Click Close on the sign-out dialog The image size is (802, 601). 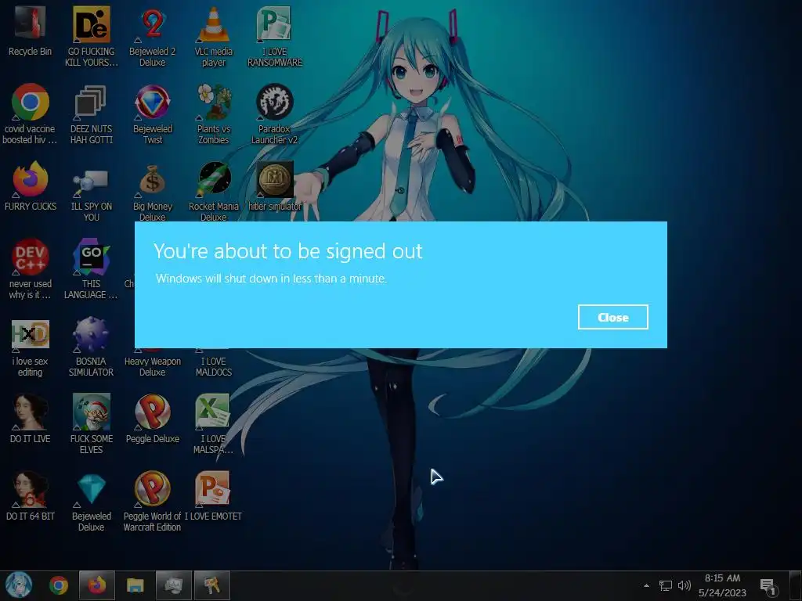pos(612,318)
